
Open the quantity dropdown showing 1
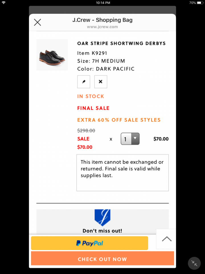tap(130, 139)
